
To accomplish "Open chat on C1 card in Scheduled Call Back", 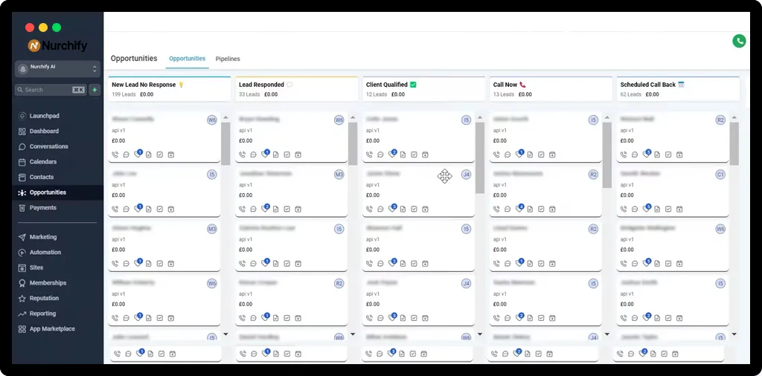I will tap(635, 209).
